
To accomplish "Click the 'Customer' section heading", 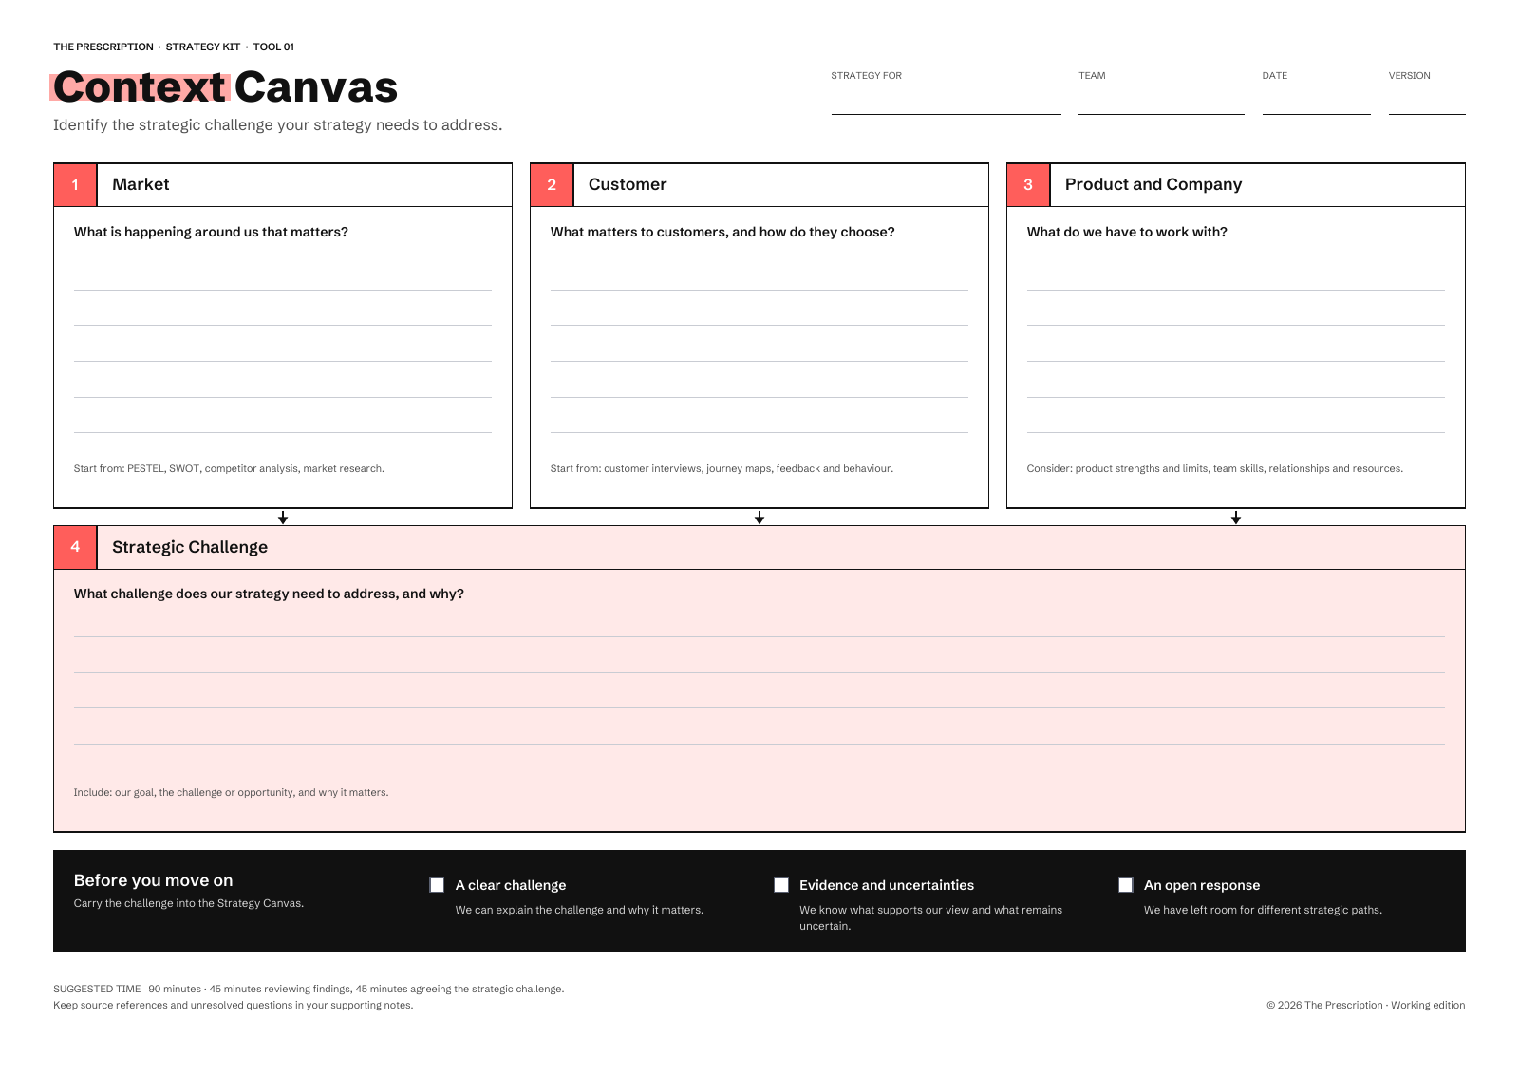I will click(x=628, y=184).
